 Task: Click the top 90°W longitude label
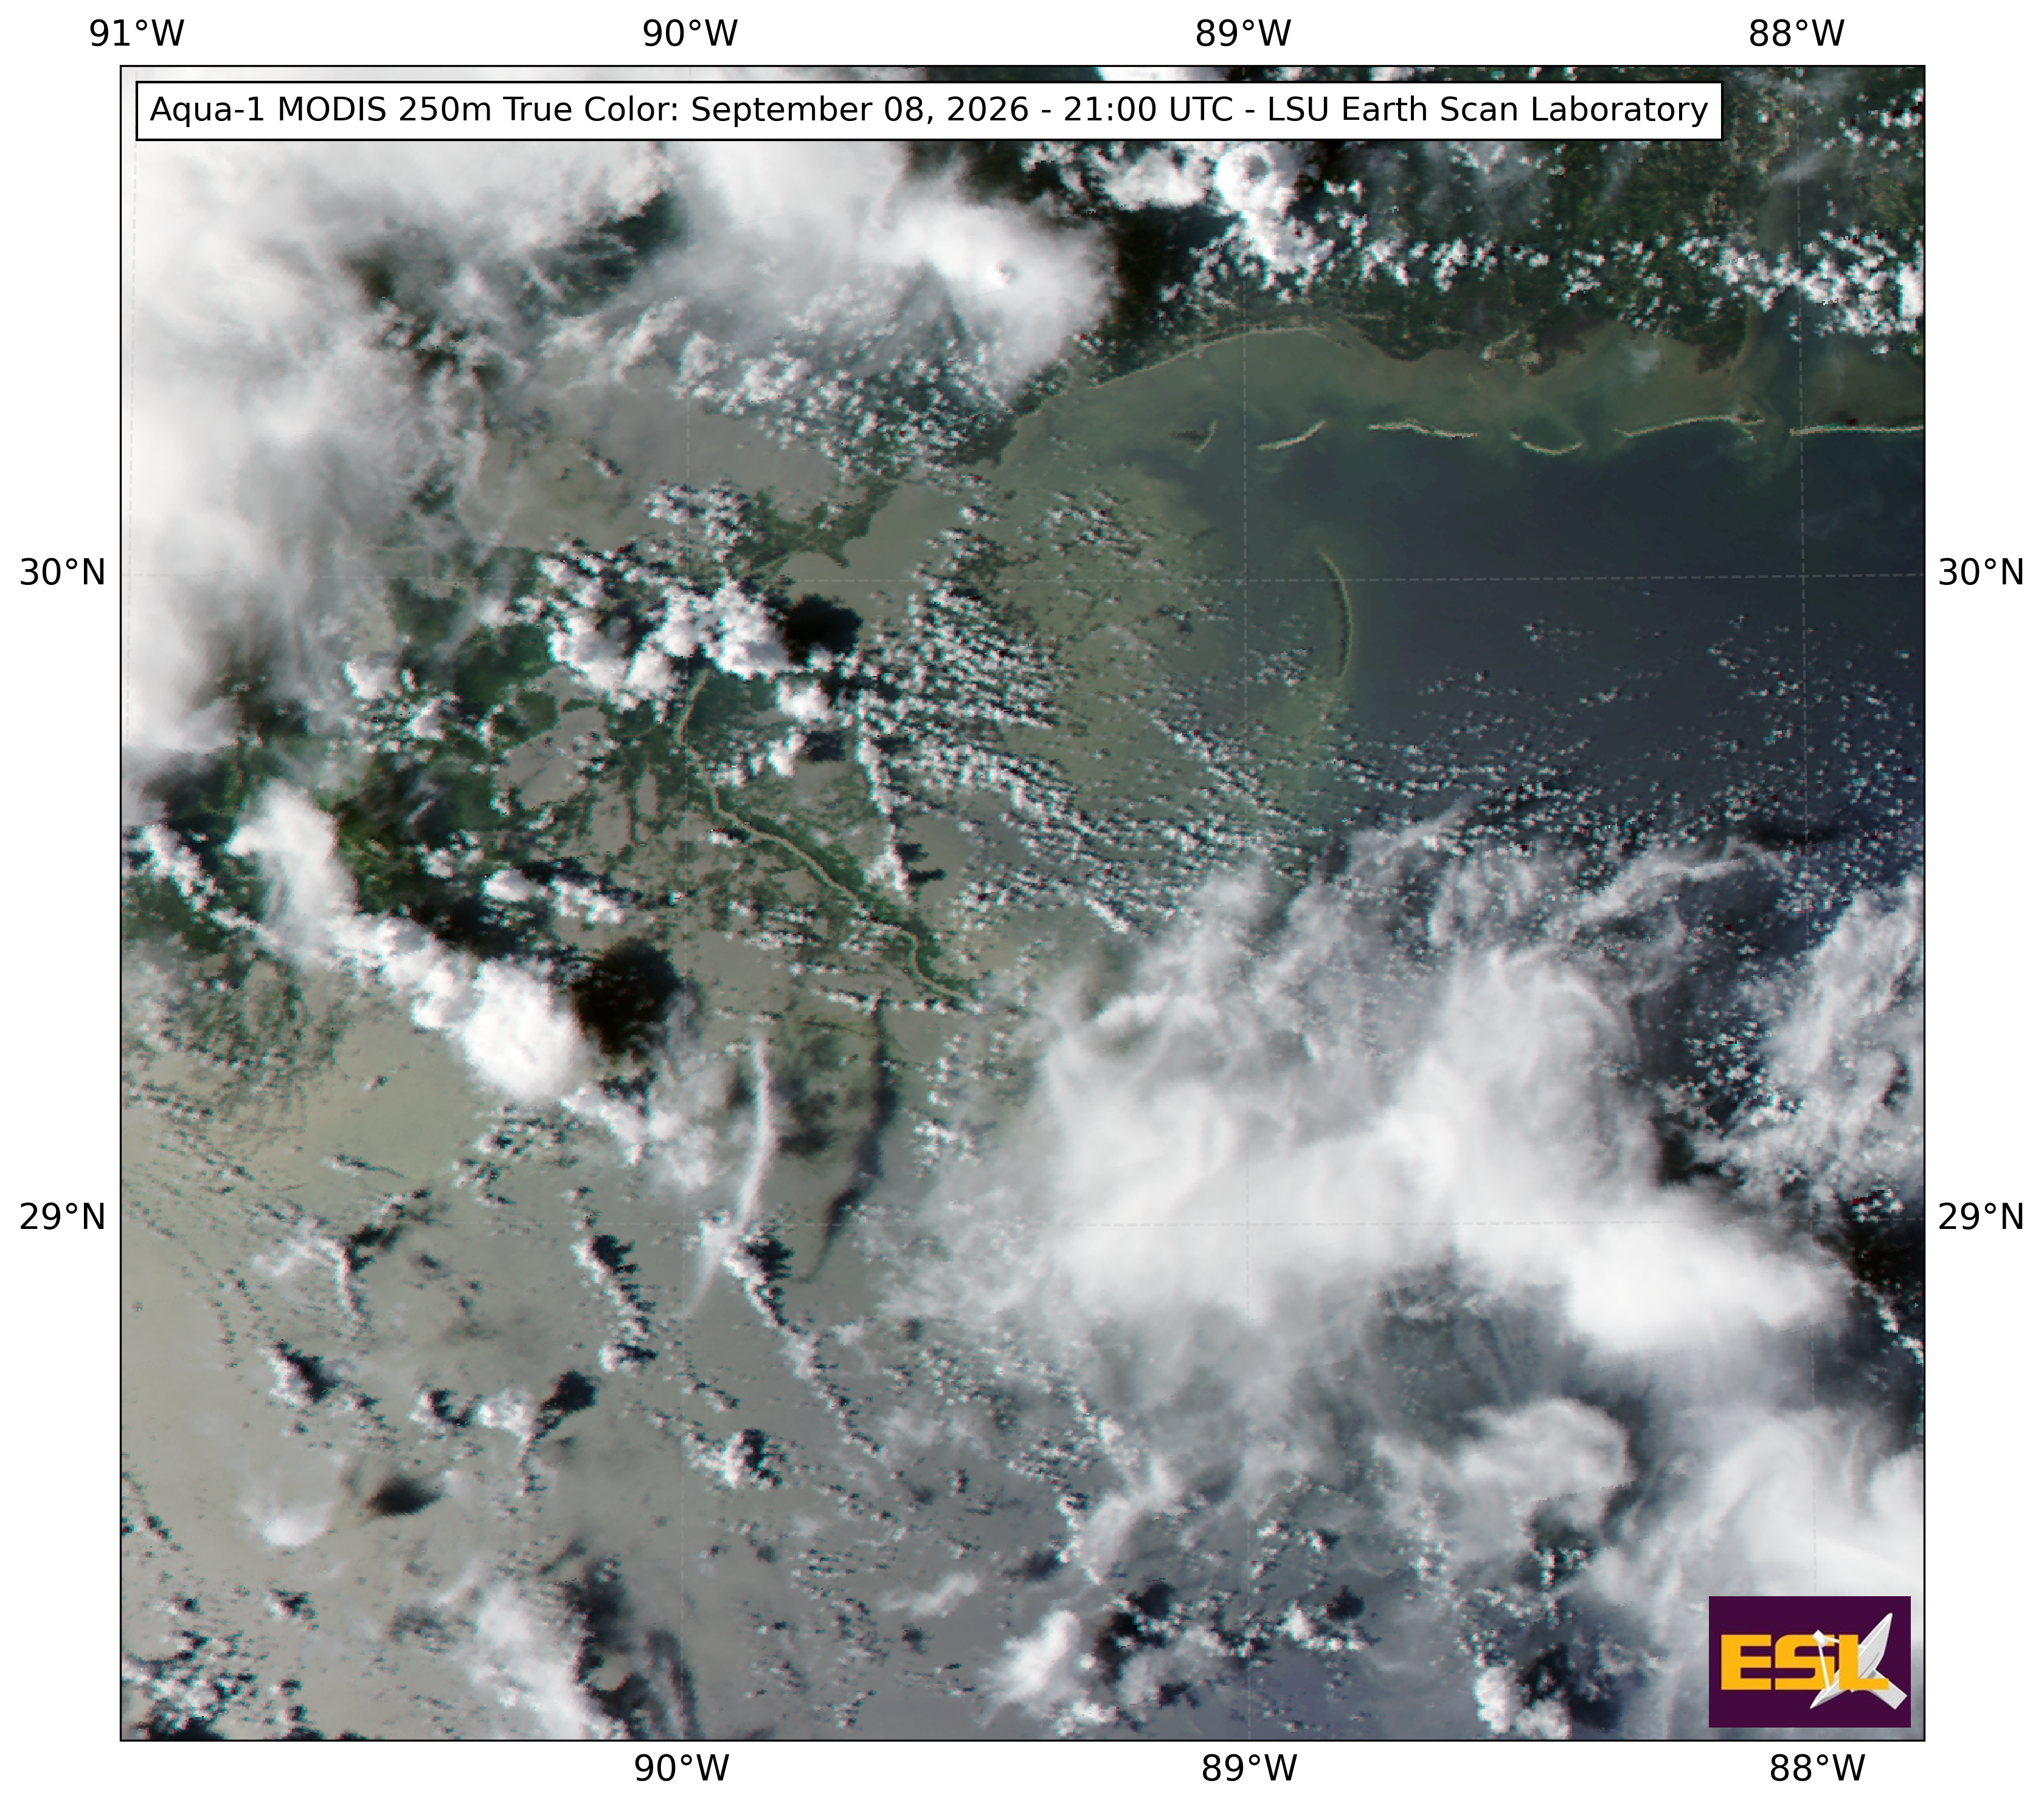click(x=690, y=34)
